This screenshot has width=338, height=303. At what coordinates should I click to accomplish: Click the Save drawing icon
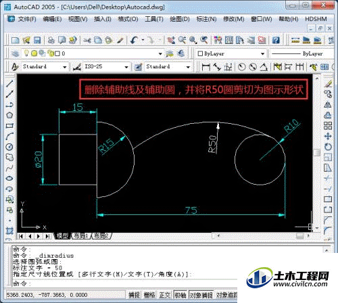coord(37,40)
